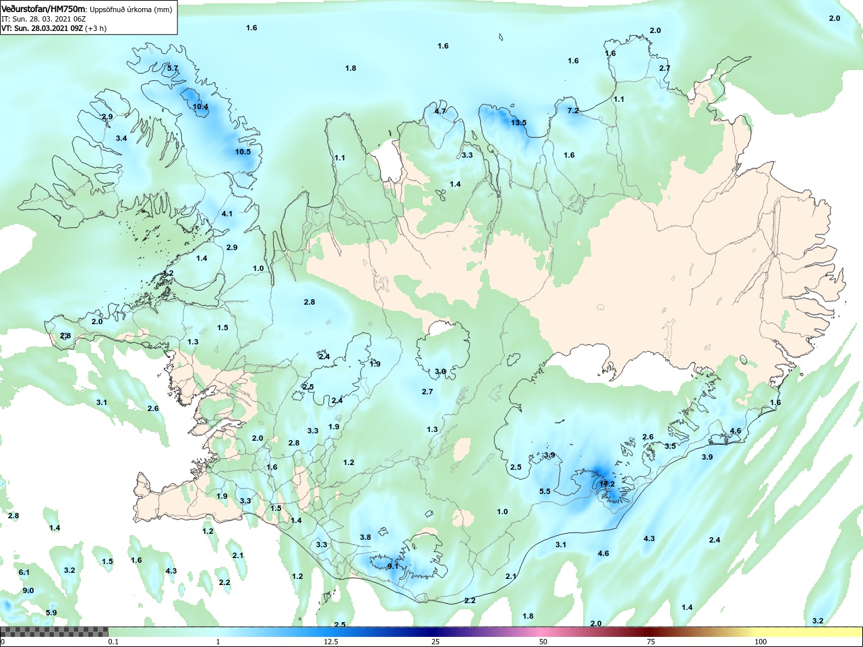Click the checkered no-precipitation legend segment
Screen dimensions: 863x647
(x=54, y=631)
